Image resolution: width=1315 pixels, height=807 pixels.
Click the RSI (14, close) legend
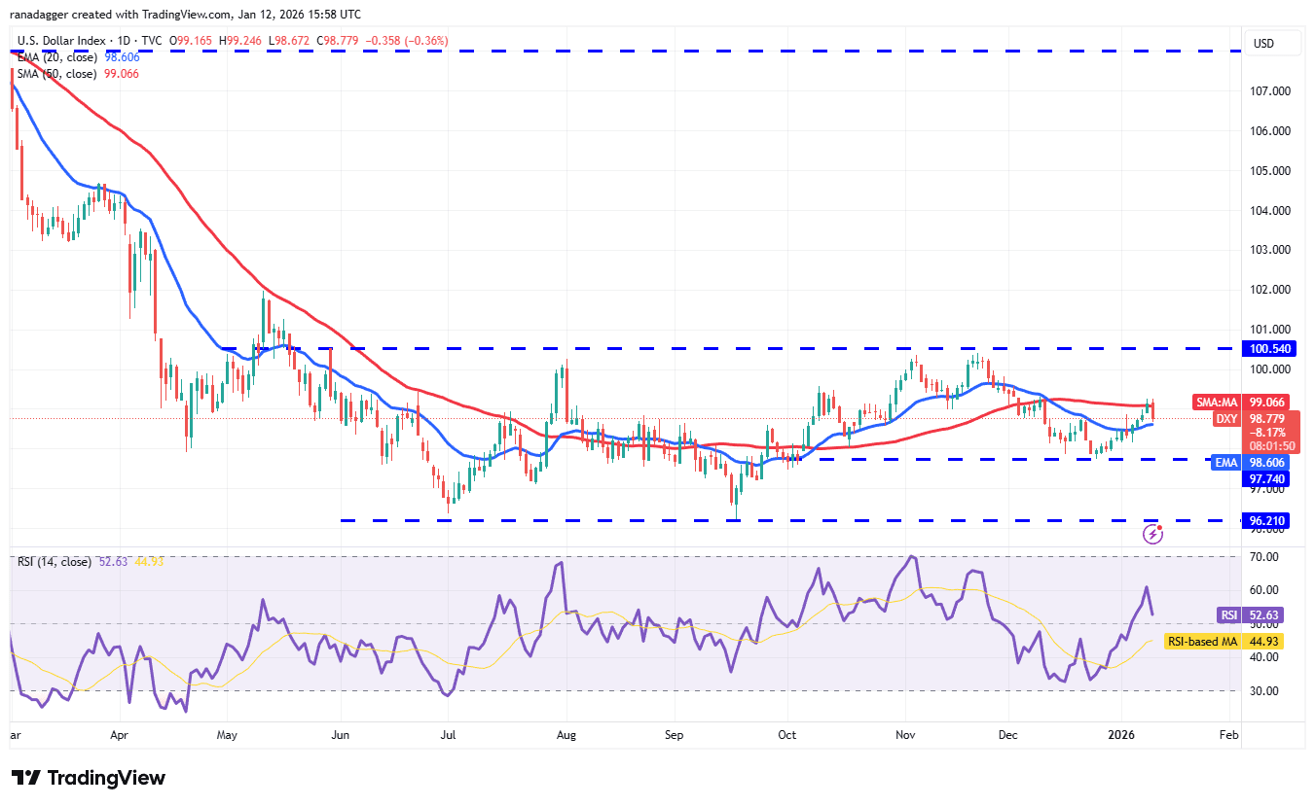pos(55,562)
